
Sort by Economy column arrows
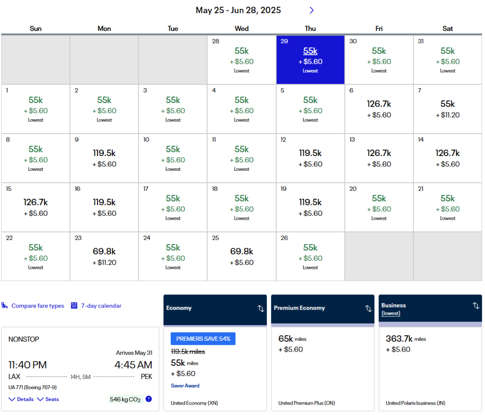pos(260,308)
